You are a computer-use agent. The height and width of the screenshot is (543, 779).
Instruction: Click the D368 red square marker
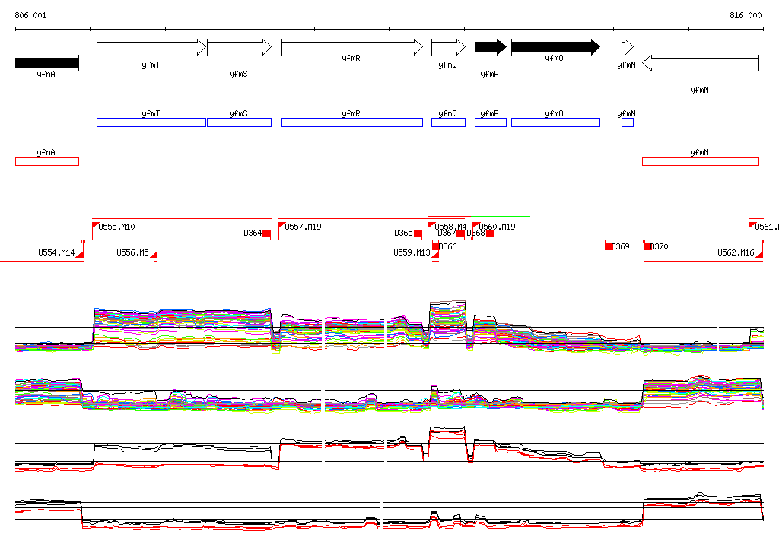tap(491, 233)
